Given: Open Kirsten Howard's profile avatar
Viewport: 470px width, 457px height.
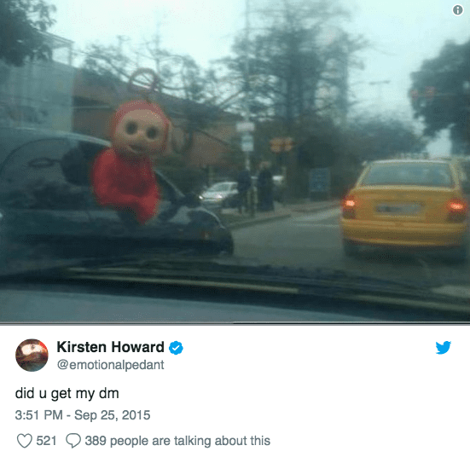Looking at the screenshot, I should 32,355.
